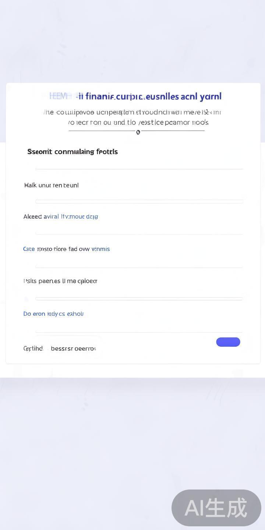Click the 'Usits paenes ll me cploea' label
Screen dimensions: 265x530
[60, 281]
